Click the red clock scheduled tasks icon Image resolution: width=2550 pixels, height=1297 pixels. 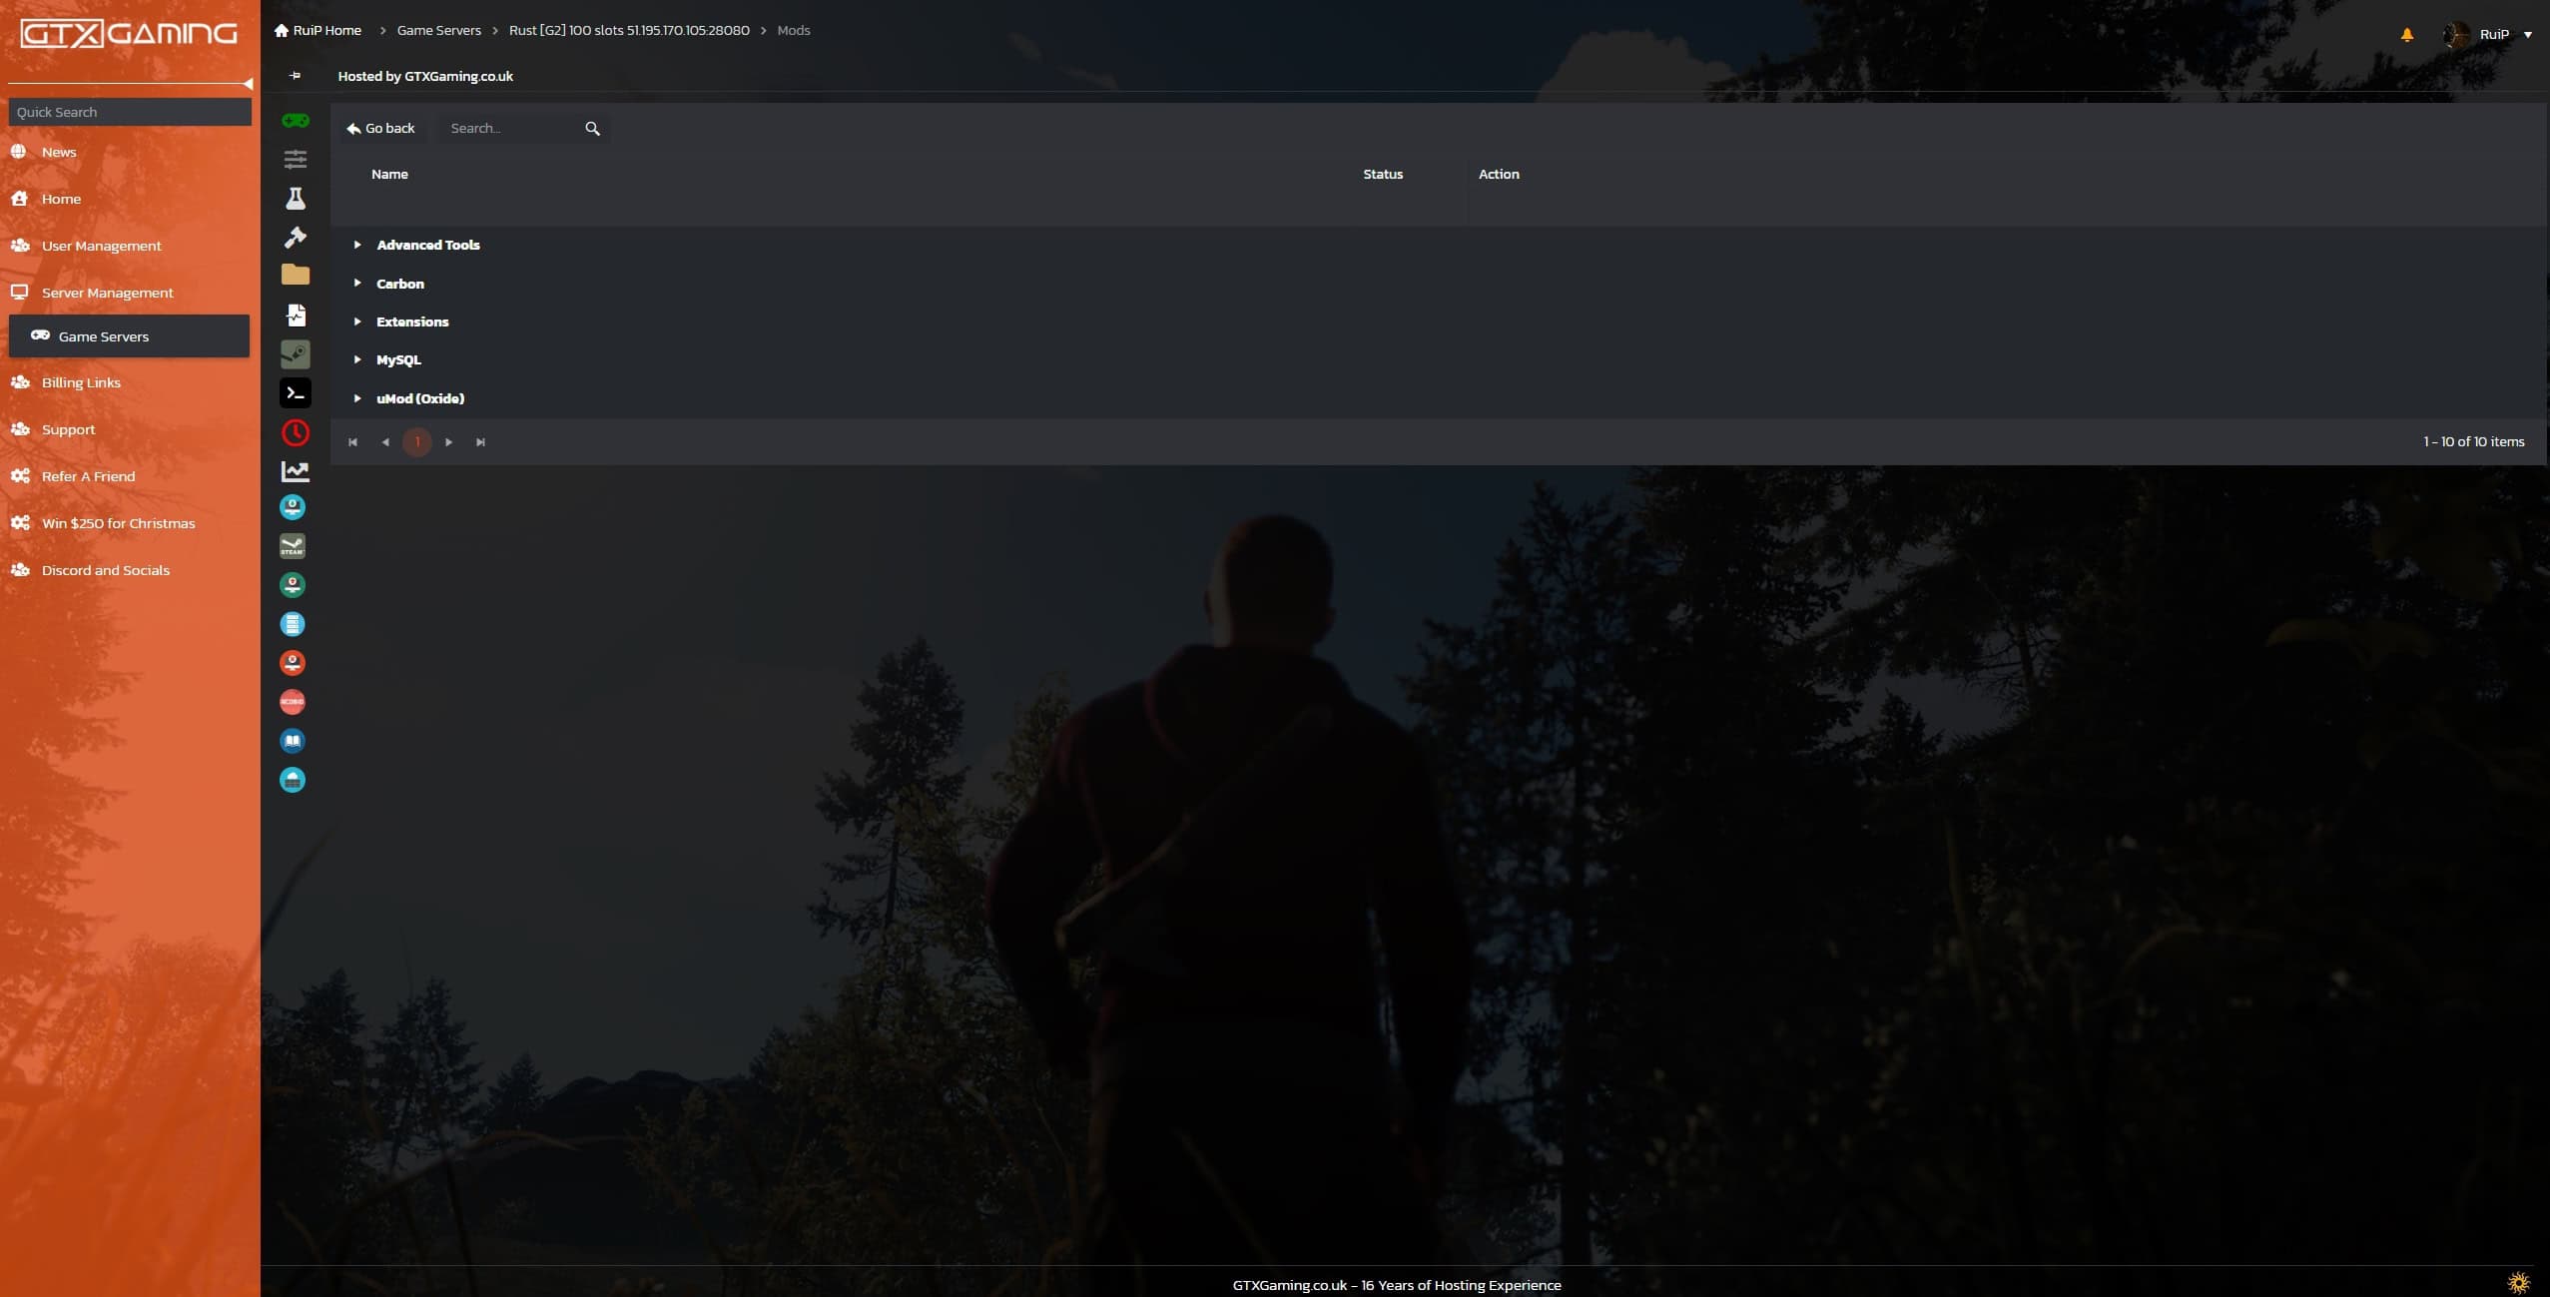pos(295,432)
